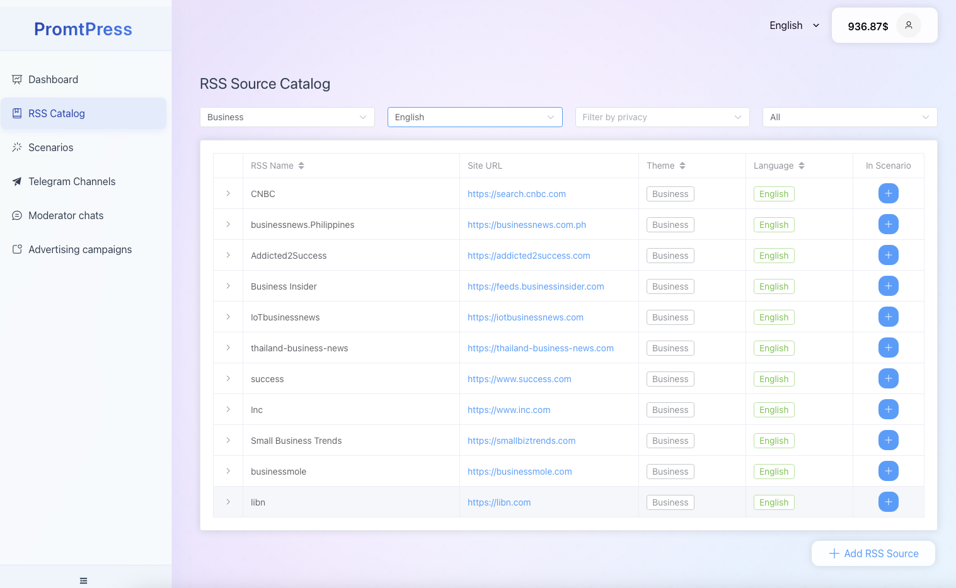Click In Scenario column header
The width and height of the screenshot is (956, 588).
pos(888,166)
